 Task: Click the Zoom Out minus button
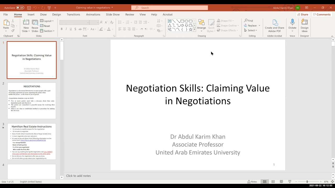[296, 182]
